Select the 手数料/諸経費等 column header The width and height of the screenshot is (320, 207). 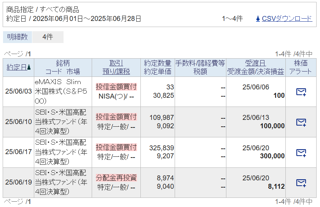tap(200, 67)
